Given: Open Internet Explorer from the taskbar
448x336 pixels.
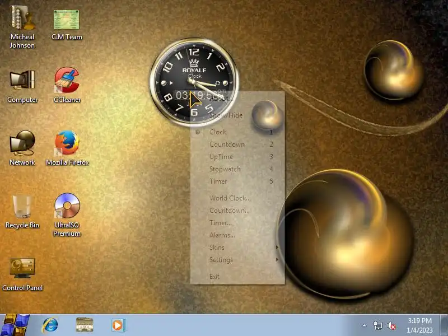Looking at the screenshot, I should [x=50, y=325].
